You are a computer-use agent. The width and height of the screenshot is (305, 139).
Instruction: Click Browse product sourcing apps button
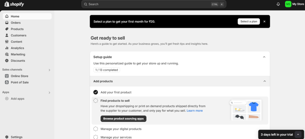click(123, 119)
